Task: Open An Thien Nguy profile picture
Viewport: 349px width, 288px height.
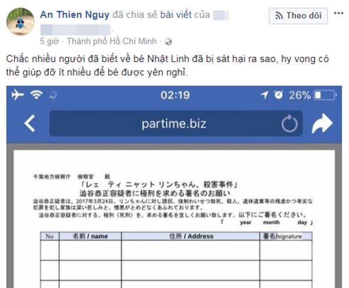Action: pyautogui.click(x=20, y=21)
